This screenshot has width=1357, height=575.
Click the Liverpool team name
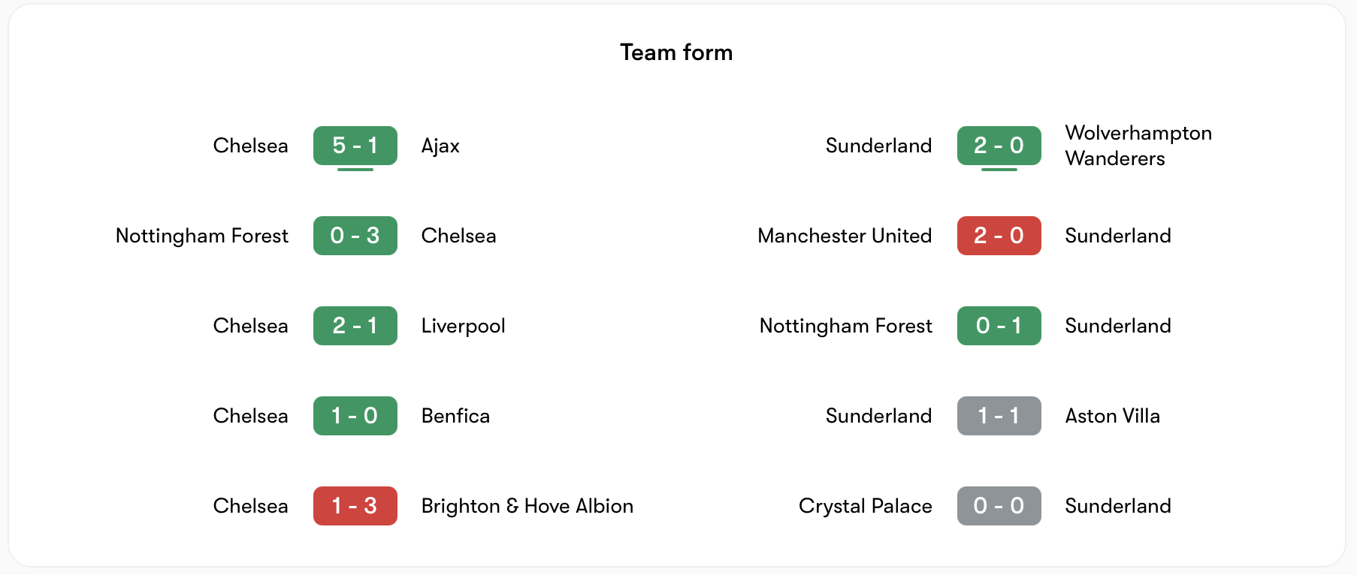[463, 326]
